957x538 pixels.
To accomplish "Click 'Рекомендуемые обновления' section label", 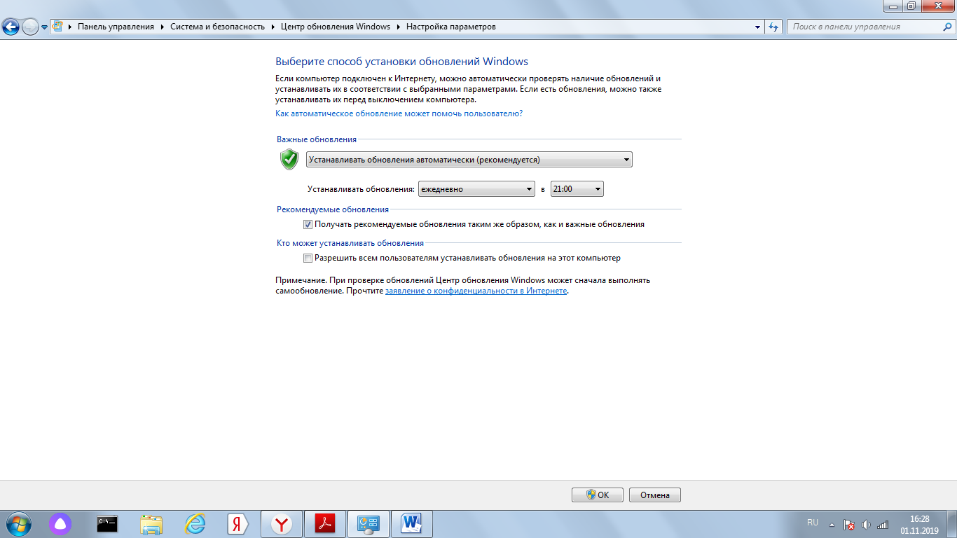I will pyautogui.click(x=333, y=209).
